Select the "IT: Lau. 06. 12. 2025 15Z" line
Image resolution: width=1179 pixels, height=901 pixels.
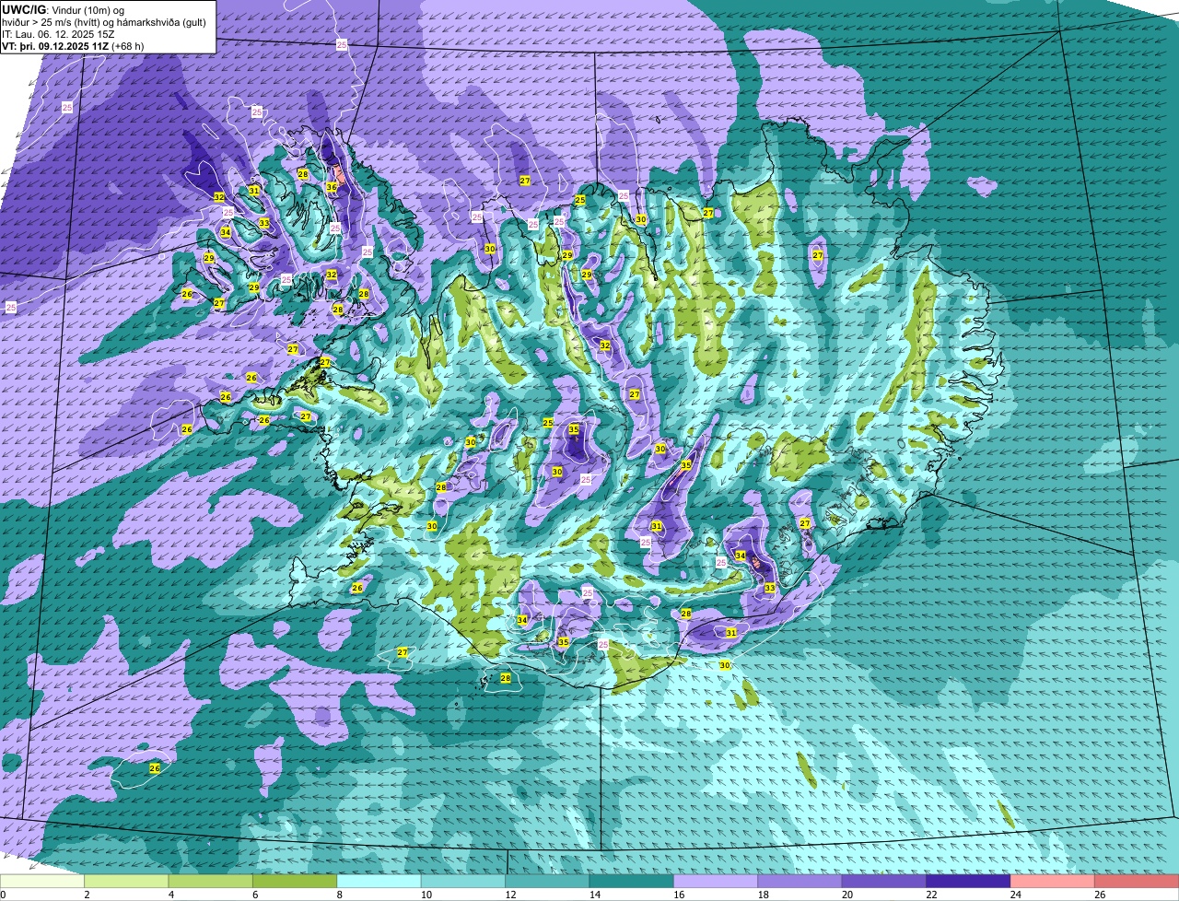point(59,34)
